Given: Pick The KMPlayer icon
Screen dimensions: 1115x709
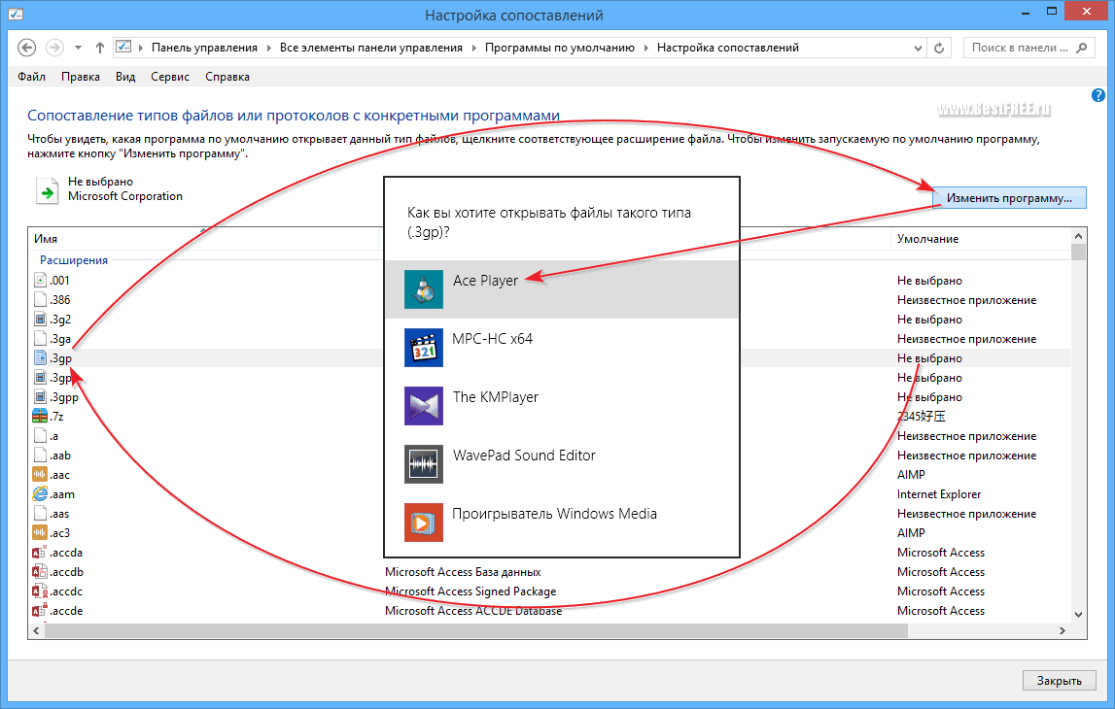Looking at the screenshot, I should click(x=423, y=406).
